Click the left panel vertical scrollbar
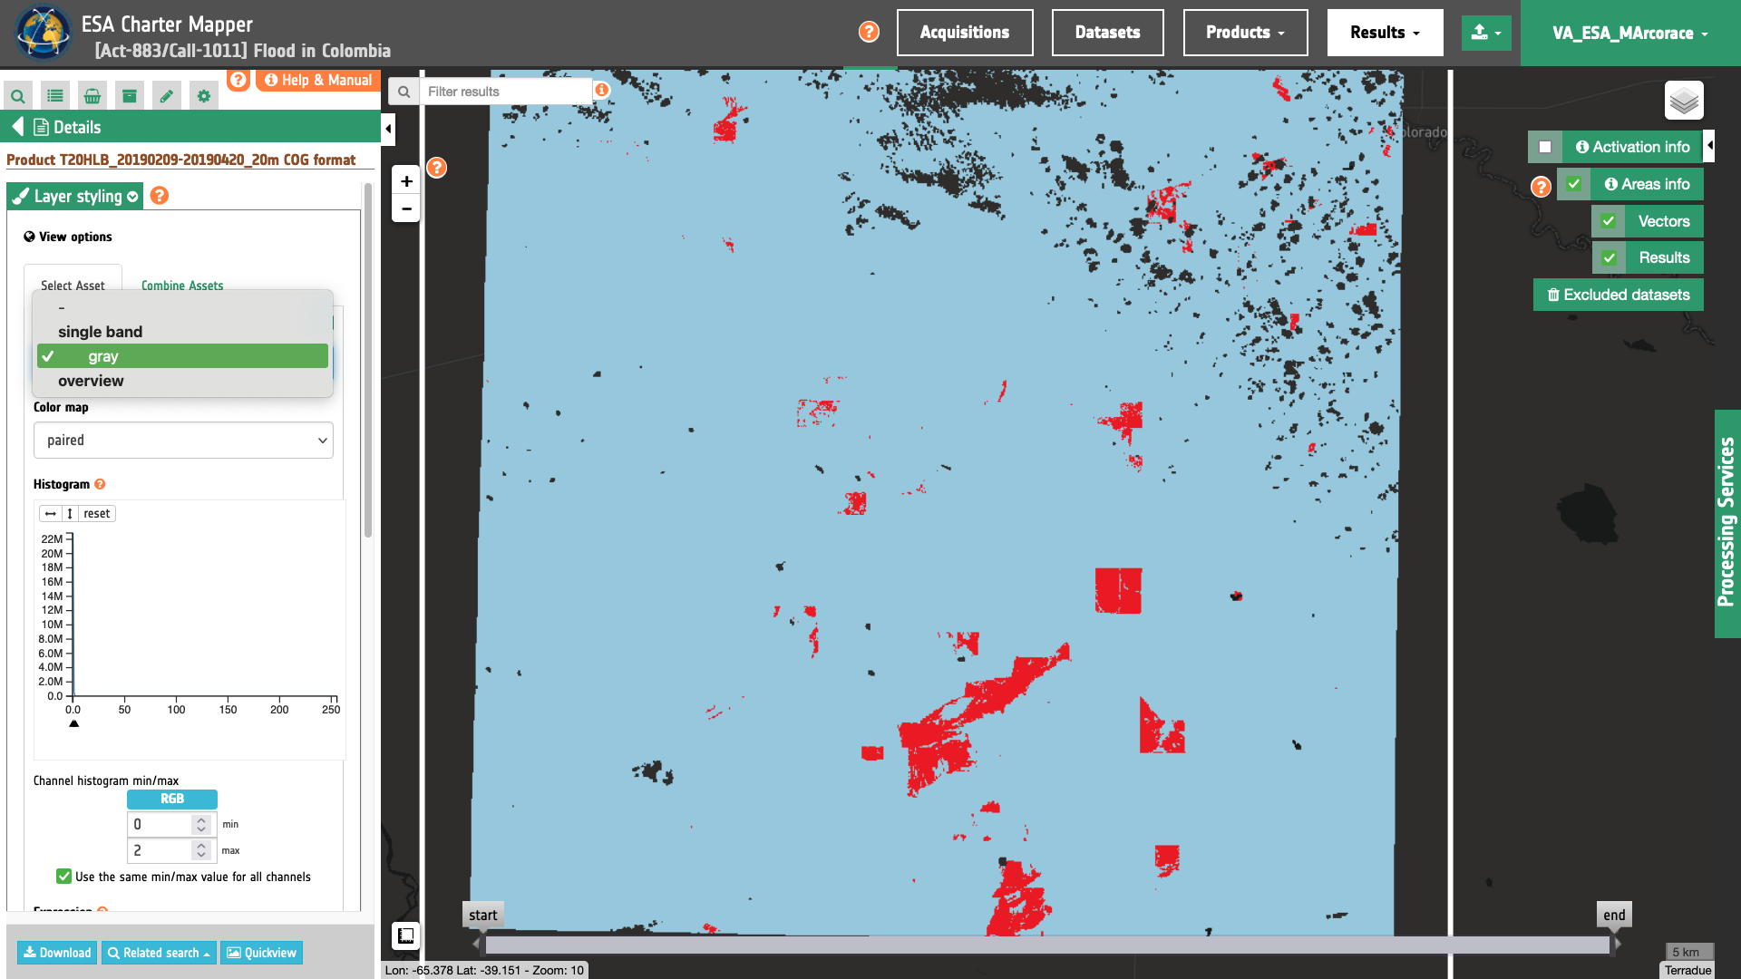The width and height of the screenshot is (1741, 979). click(368, 363)
